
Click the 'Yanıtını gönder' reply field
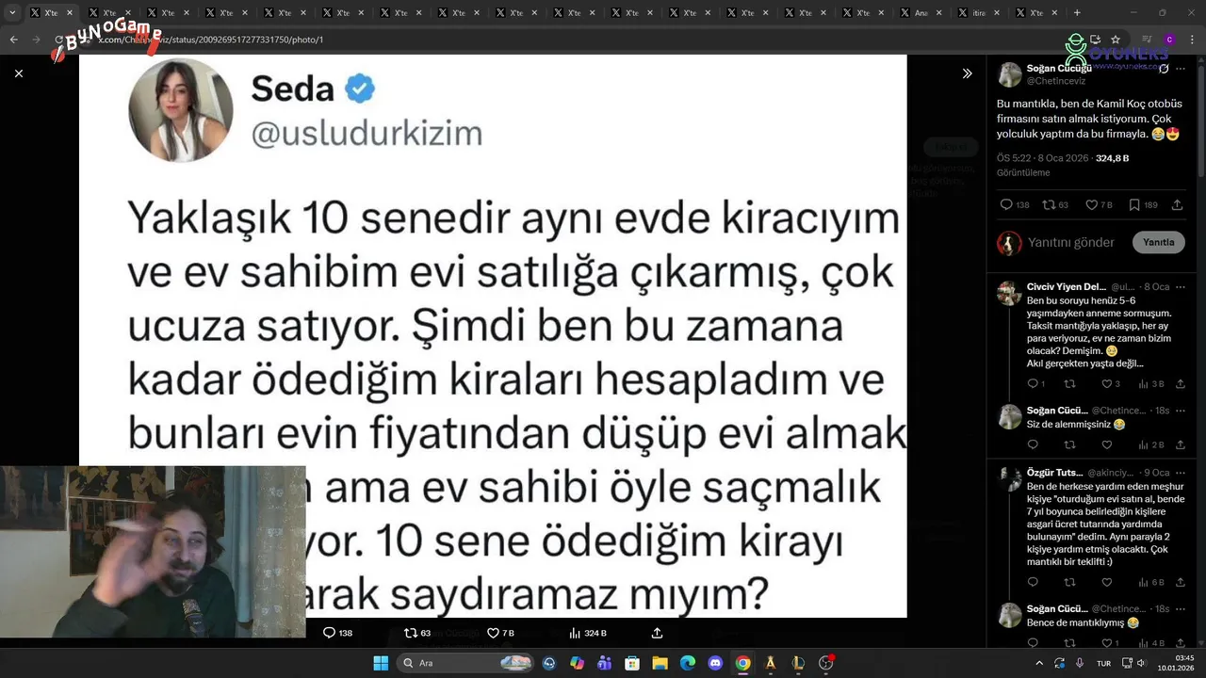pyautogui.click(x=1071, y=242)
